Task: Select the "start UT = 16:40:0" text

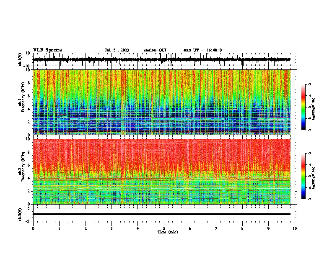Action: tap(202, 50)
